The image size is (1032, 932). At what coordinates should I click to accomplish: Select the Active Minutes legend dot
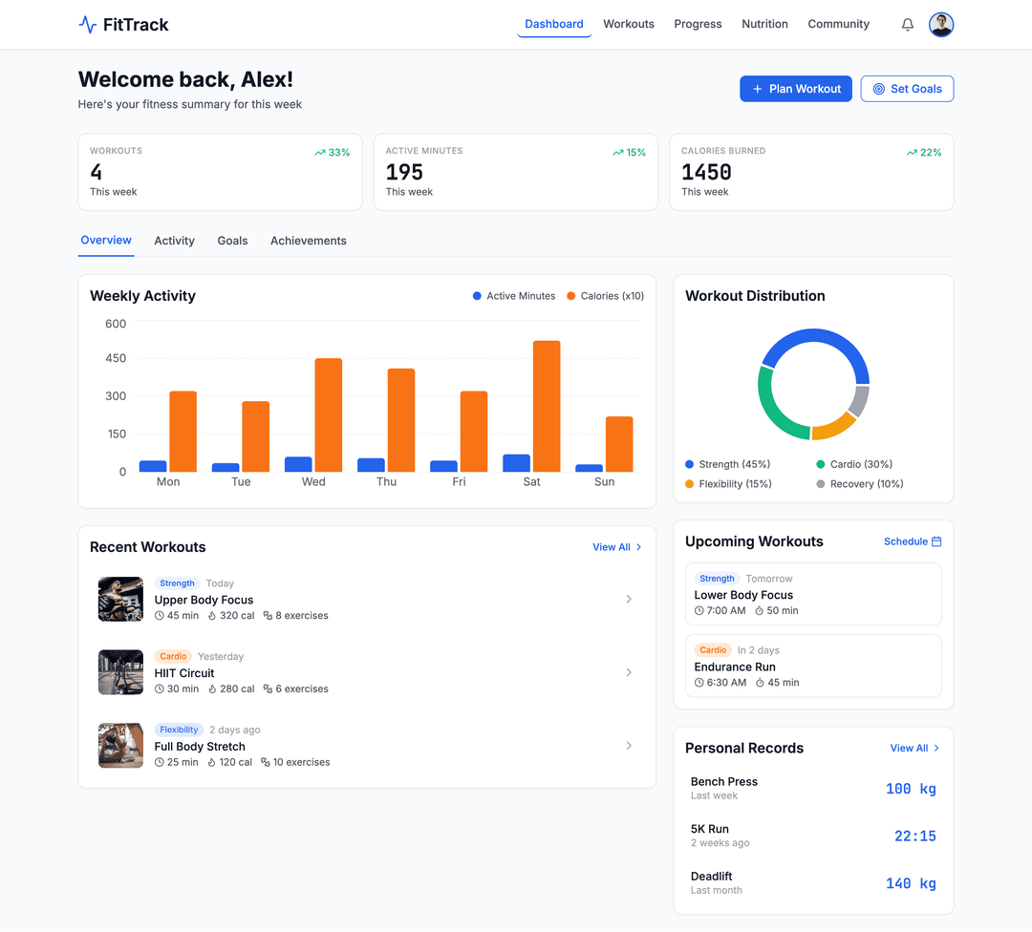[x=475, y=296]
